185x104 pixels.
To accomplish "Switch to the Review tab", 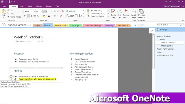I will pos(49,6).
